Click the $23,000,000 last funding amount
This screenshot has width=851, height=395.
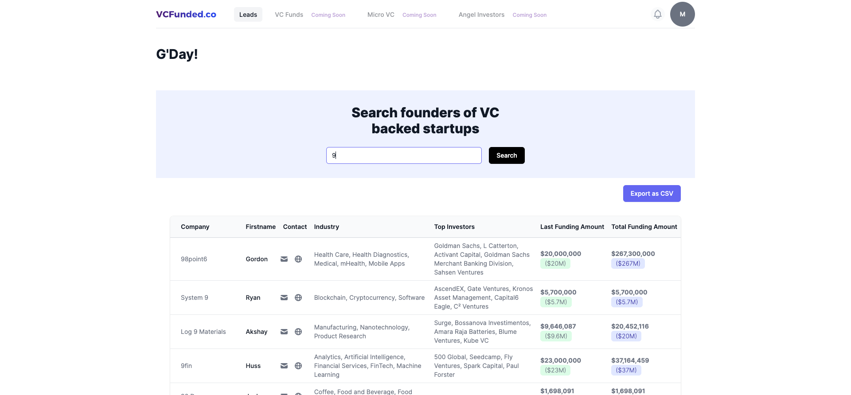click(561, 360)
